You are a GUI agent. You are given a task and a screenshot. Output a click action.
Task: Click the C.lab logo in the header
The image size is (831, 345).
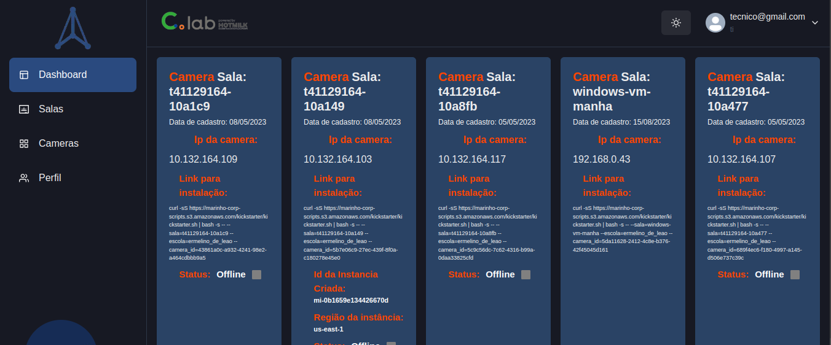205,22
